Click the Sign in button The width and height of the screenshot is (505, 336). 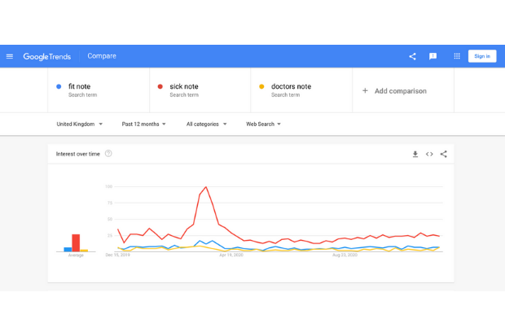pyautogui.click(x=482, y=56)
